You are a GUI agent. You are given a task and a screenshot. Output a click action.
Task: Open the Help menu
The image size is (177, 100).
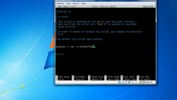(x=84, y=3)
